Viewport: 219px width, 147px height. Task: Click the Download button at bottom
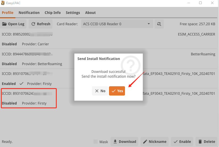(x=124, y=142)
